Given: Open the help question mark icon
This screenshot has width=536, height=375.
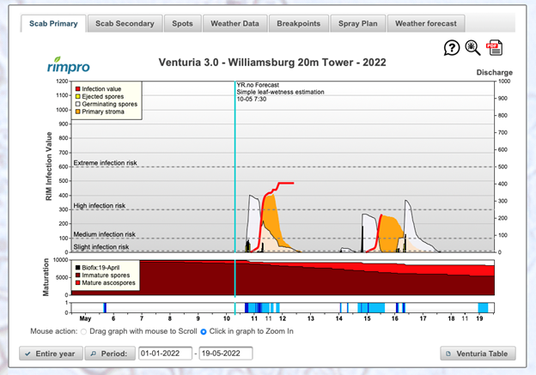Looking at the screenshot, I should tap(452, 48).
